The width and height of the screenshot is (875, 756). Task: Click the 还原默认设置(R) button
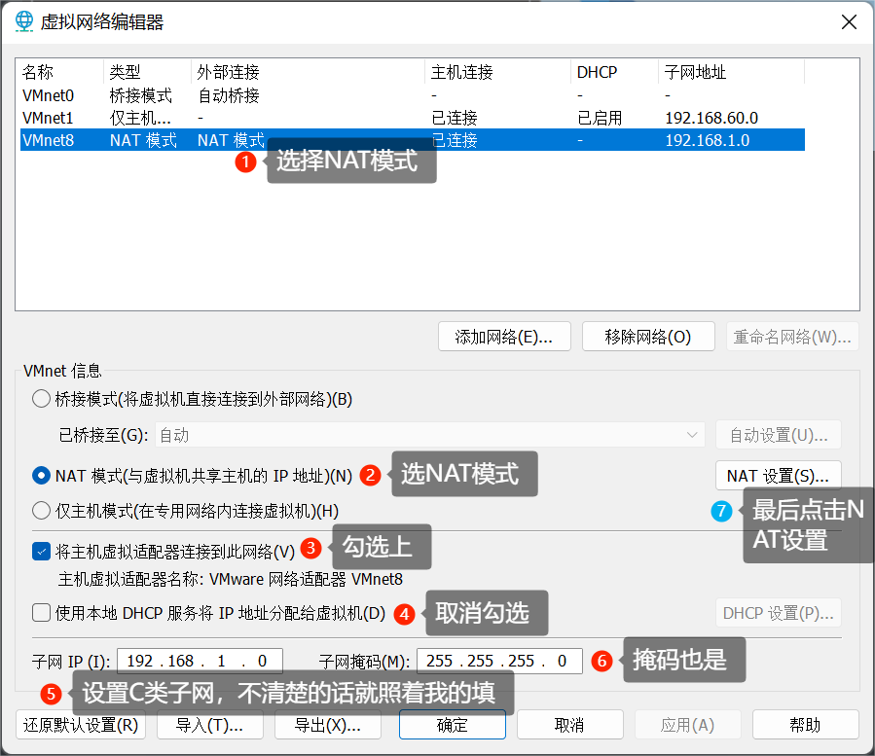[81, 725]
